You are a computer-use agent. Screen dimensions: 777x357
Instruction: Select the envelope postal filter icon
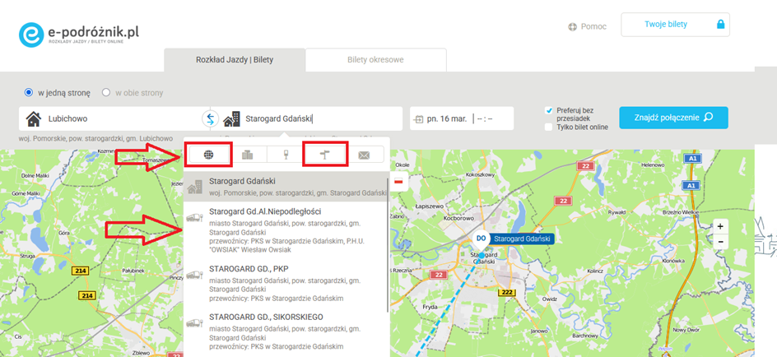click(364, 154)
